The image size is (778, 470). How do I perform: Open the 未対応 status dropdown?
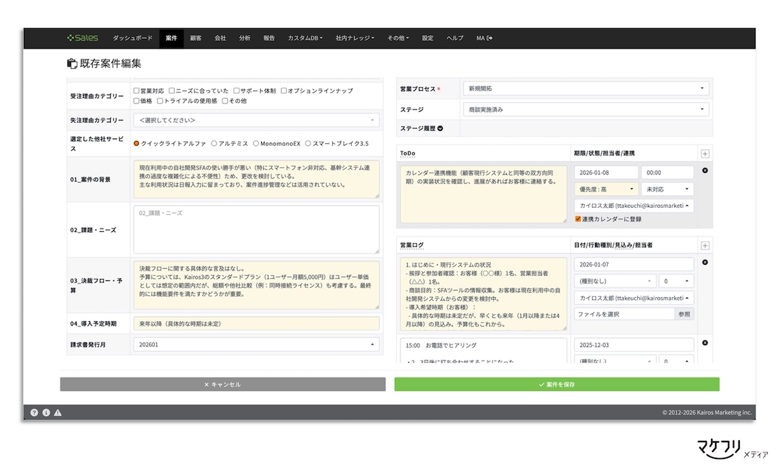(668, 189)
